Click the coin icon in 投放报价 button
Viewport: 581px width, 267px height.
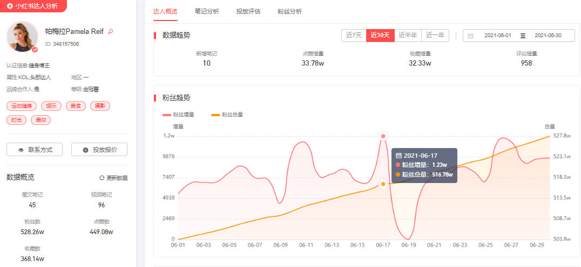[x=86, y=150]
